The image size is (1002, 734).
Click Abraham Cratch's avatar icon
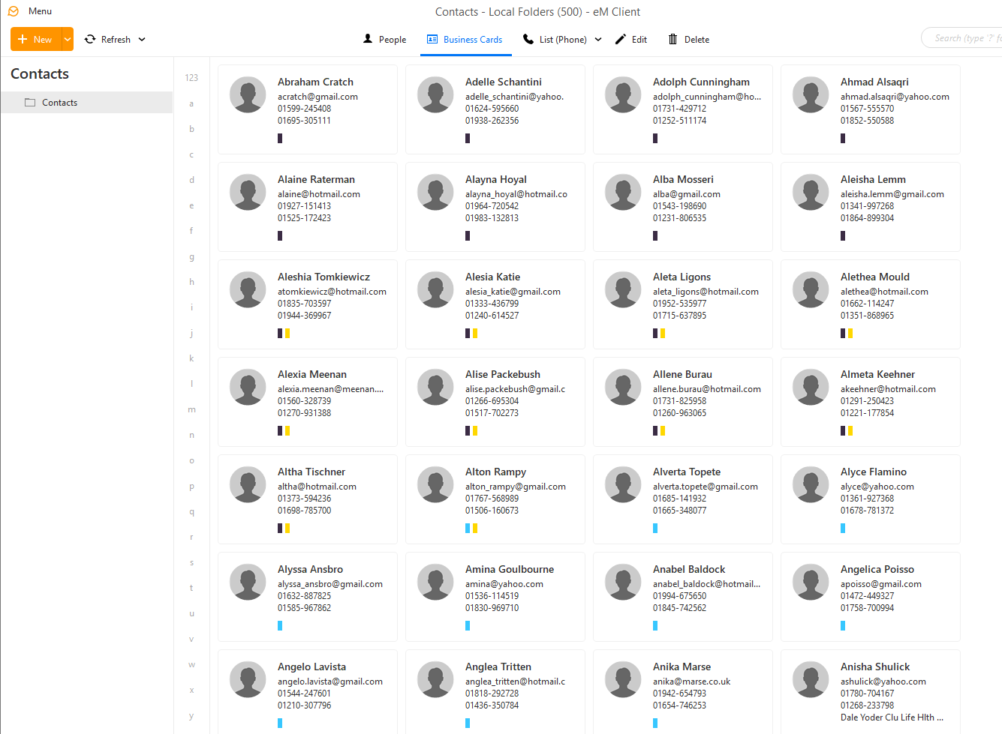[248, 96]
